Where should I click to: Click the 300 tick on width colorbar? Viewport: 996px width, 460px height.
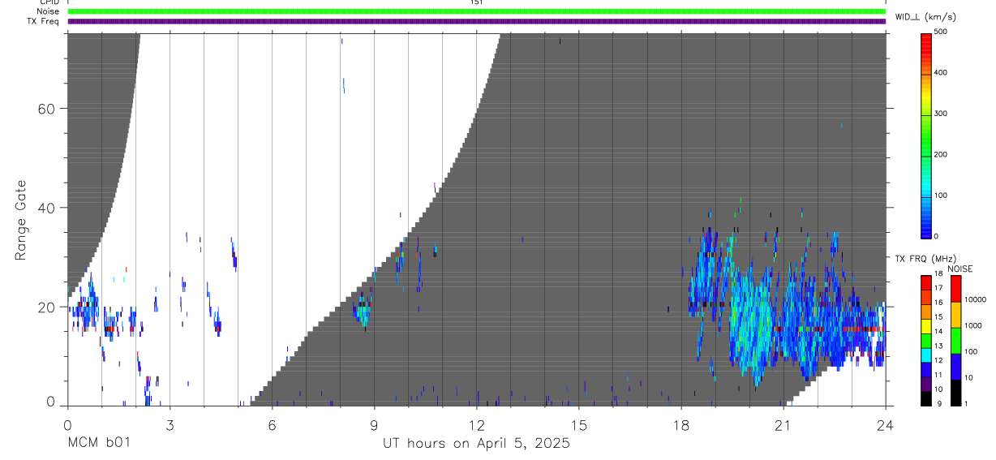(941, 114)
